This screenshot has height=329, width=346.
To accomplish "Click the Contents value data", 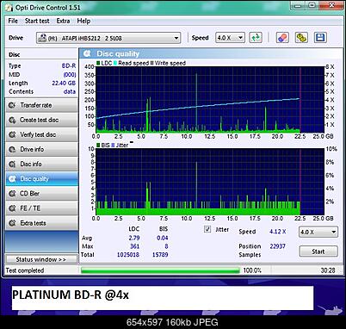I will click(x=70, y=92).
